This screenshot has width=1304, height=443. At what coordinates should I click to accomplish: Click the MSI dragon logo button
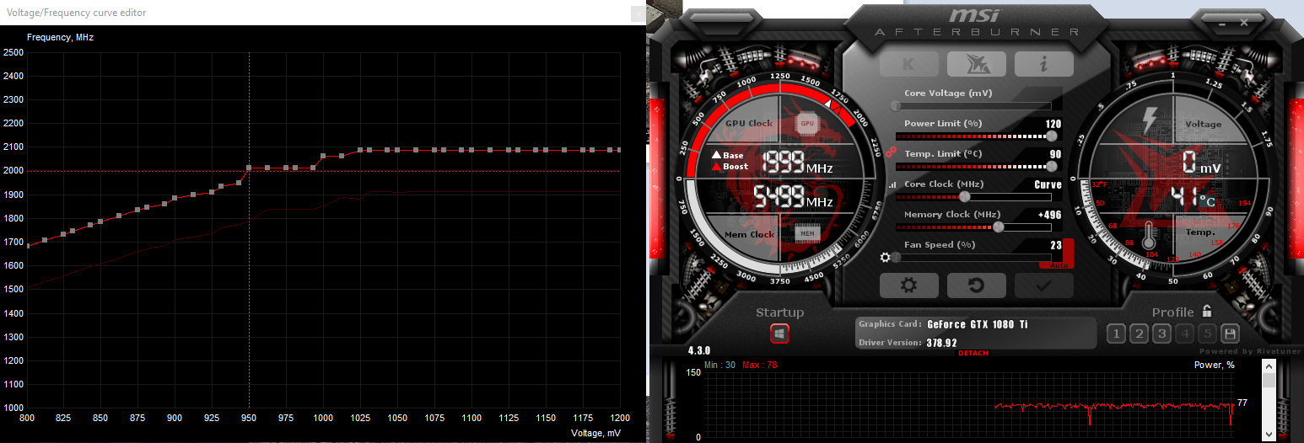(976, 64)
